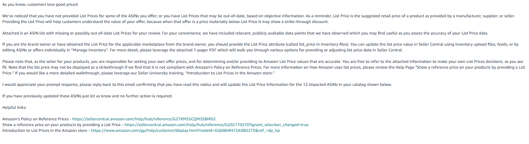Click the line starting "If you have previously updated"

(x=87, y=96)
